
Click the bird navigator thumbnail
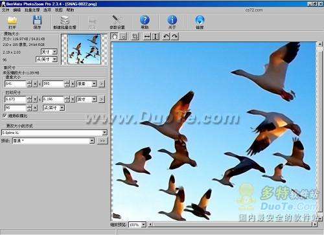(84, 49)
